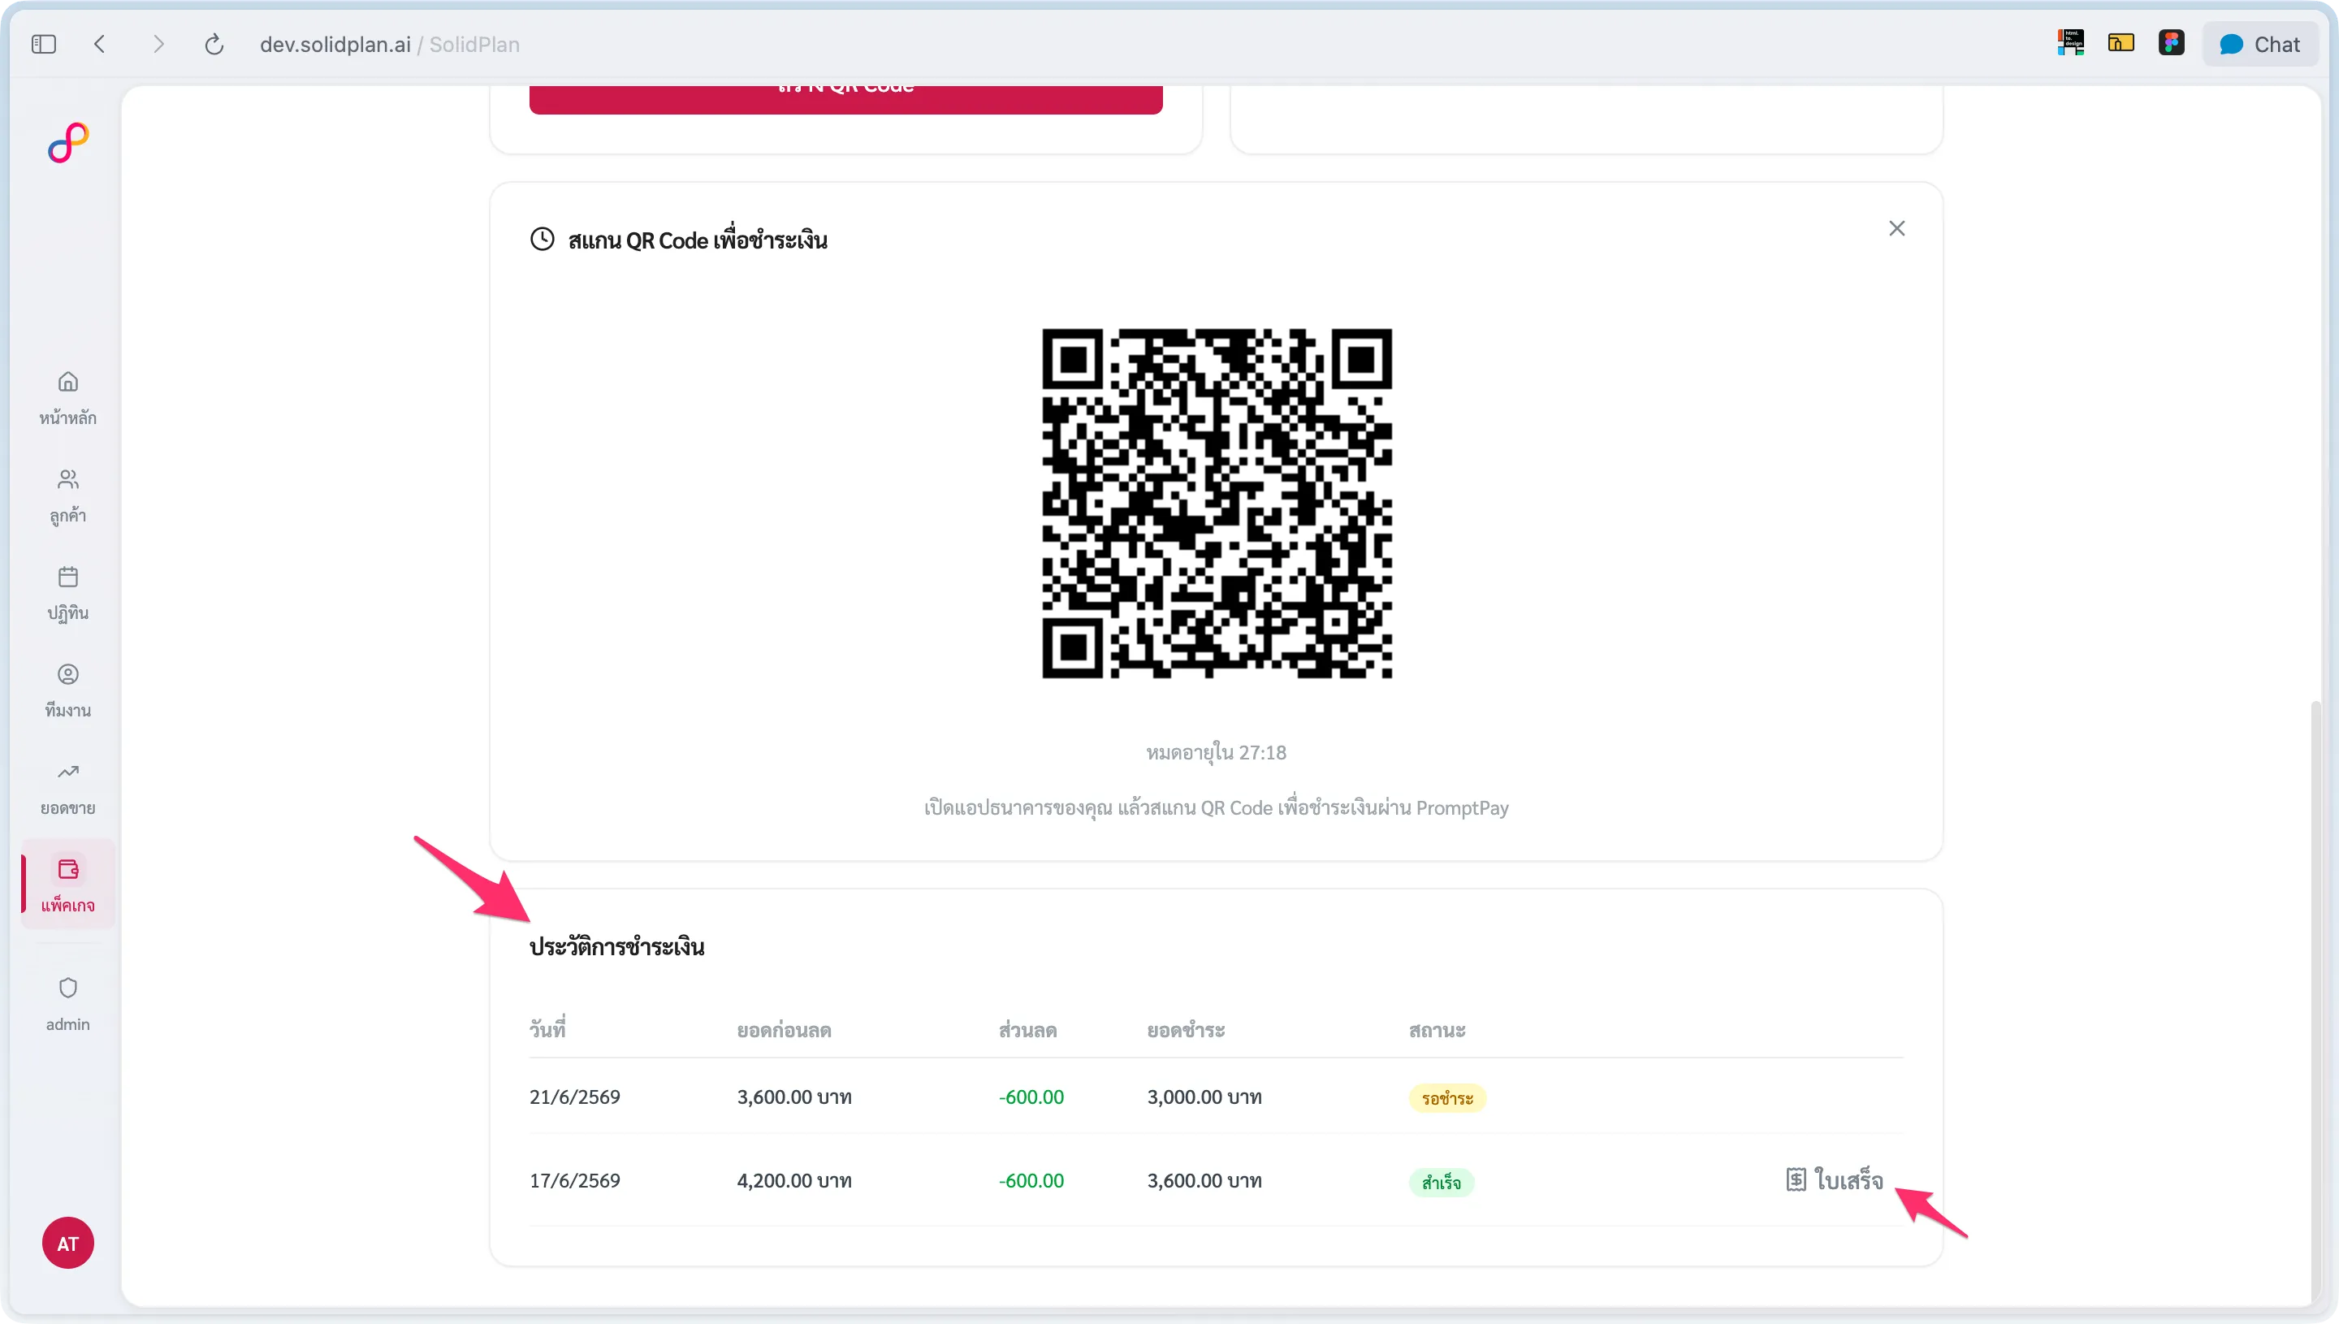Click the clock icon beside สแกน QR Code

(542, 239)
